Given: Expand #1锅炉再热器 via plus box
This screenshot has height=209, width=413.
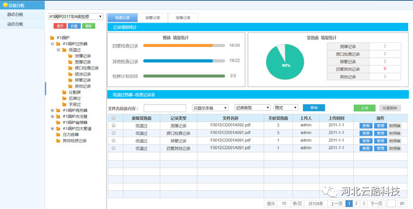Looking at the screenshot, I should click(x=52, y=110).
